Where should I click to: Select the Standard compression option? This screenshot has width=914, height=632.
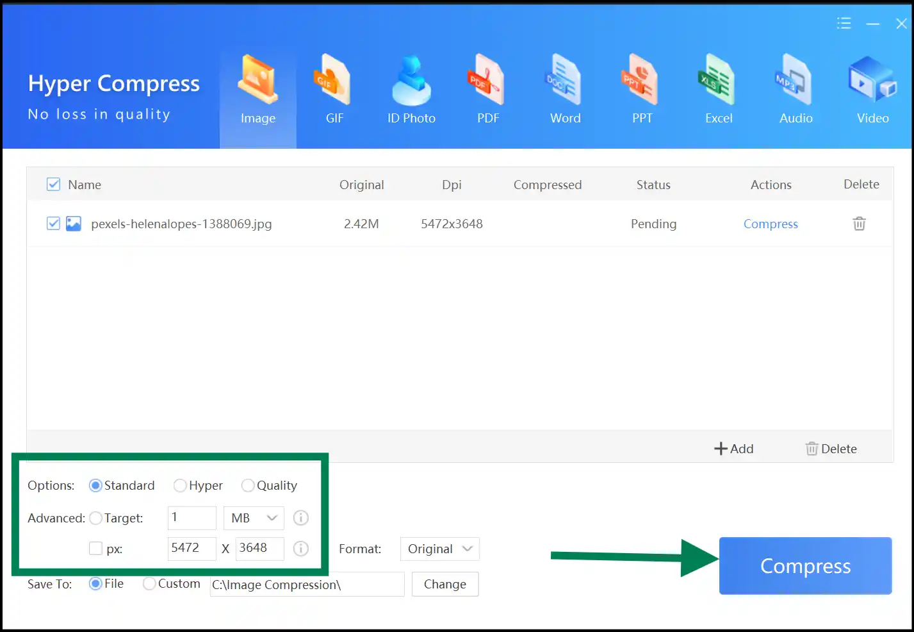point(95,485)
